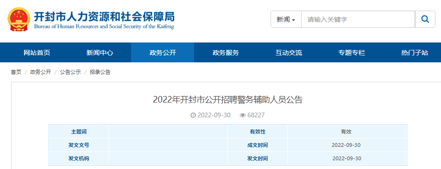Click the national emblem logo
Screen dimensions: 441x169
(19, 19)
